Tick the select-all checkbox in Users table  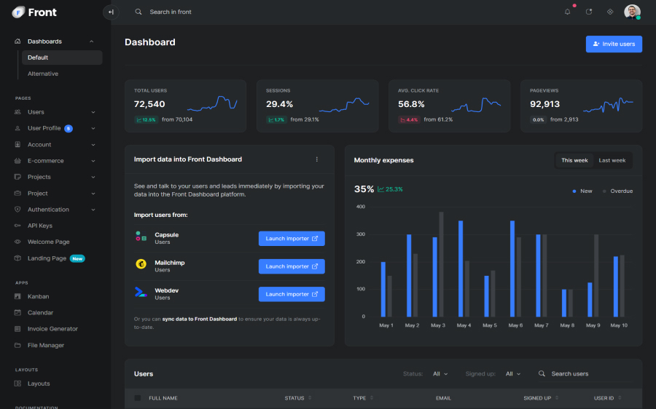click(138, 398)
